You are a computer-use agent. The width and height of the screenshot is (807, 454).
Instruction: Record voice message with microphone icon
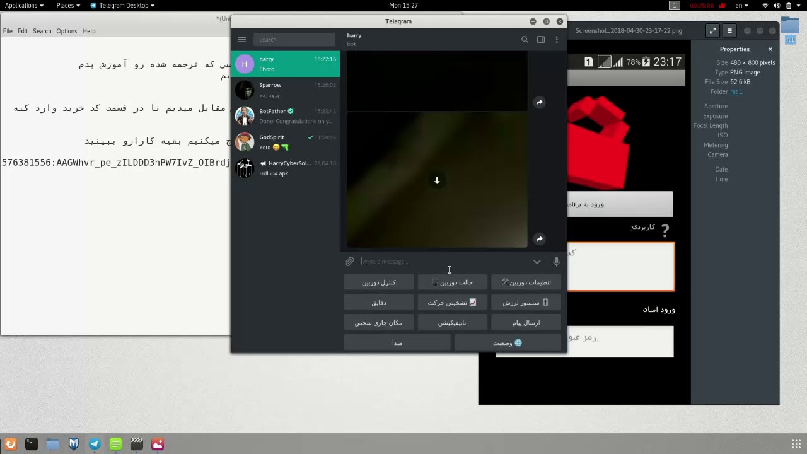coord(556,262)
